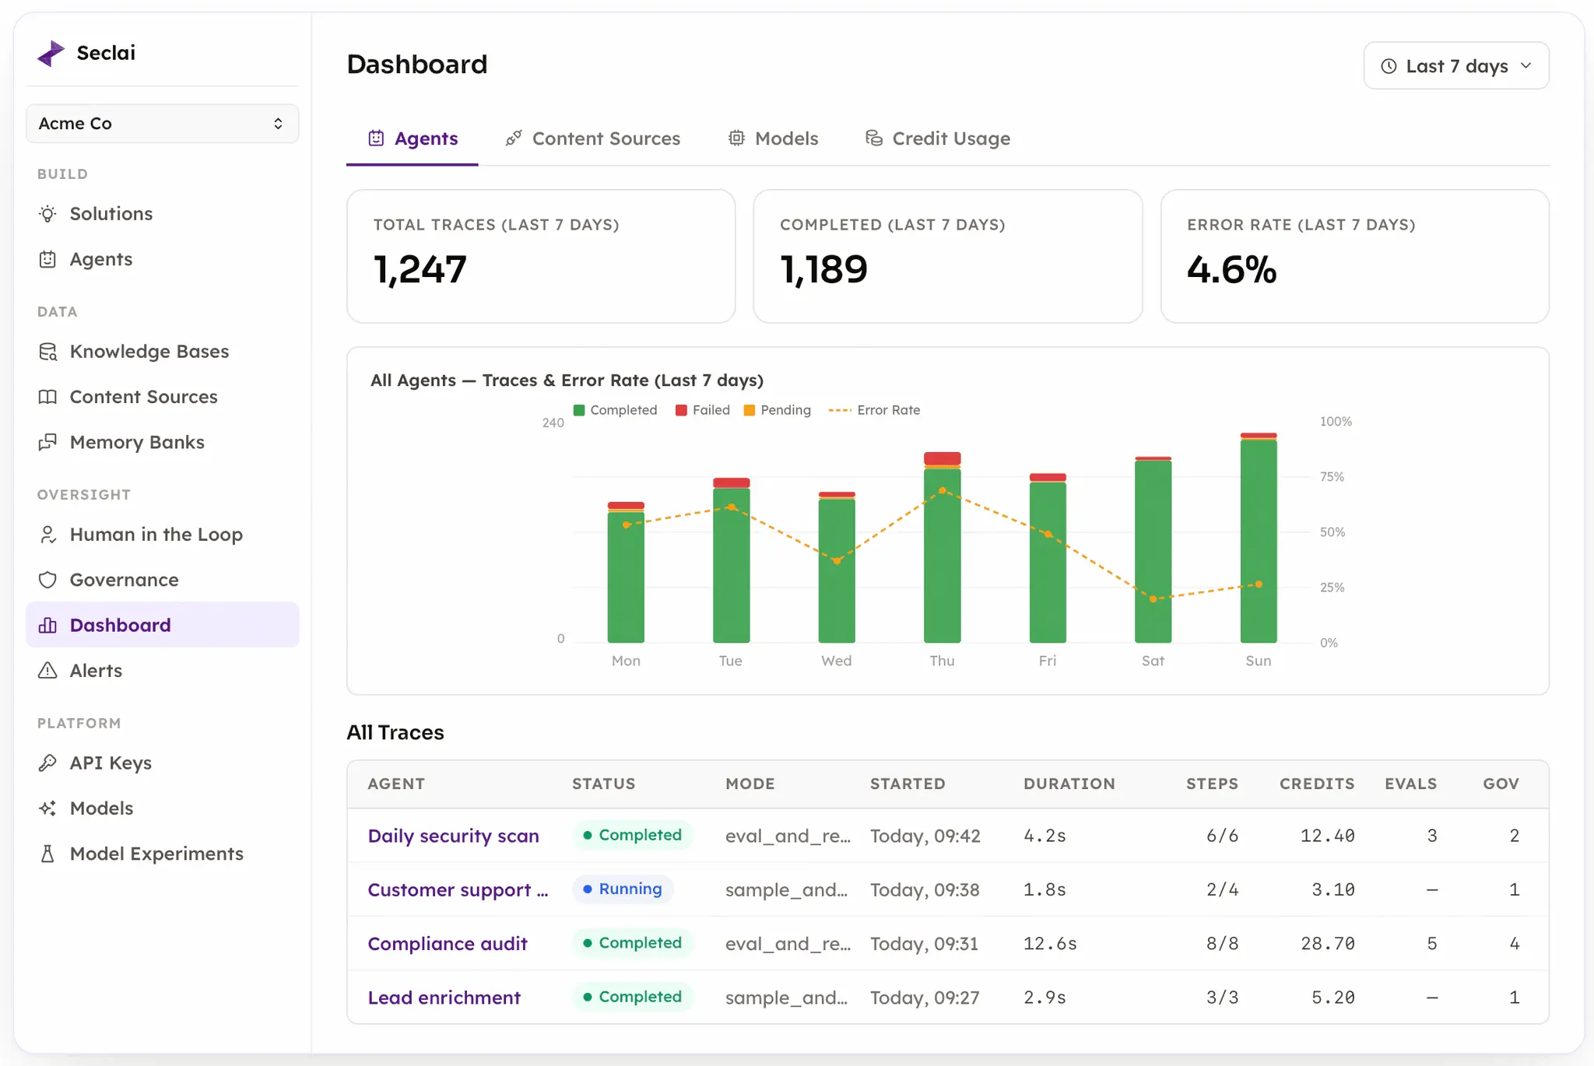The height and width of the screenshot is (1066, 1594).
Task: Click the Running status badge
Action: pos(623,889)
